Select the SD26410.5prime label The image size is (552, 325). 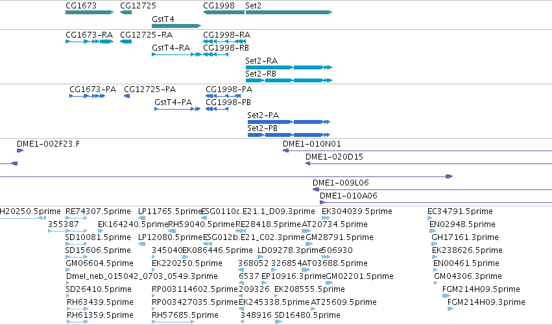(x=99, y=289)
